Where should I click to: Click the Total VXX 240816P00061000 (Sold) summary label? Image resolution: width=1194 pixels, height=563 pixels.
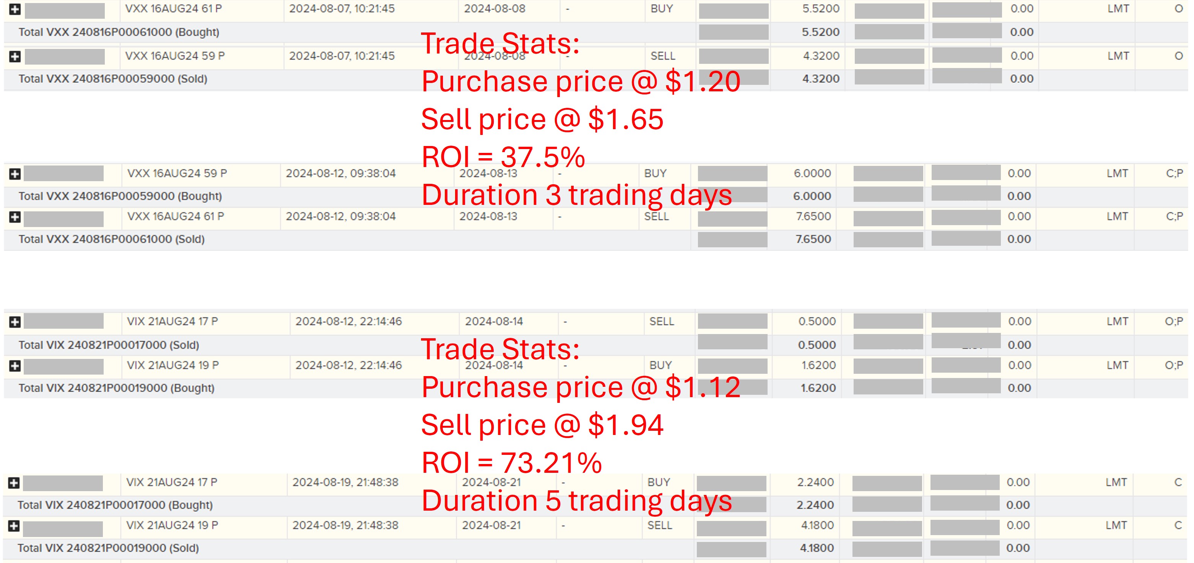[x=111, y=239]
